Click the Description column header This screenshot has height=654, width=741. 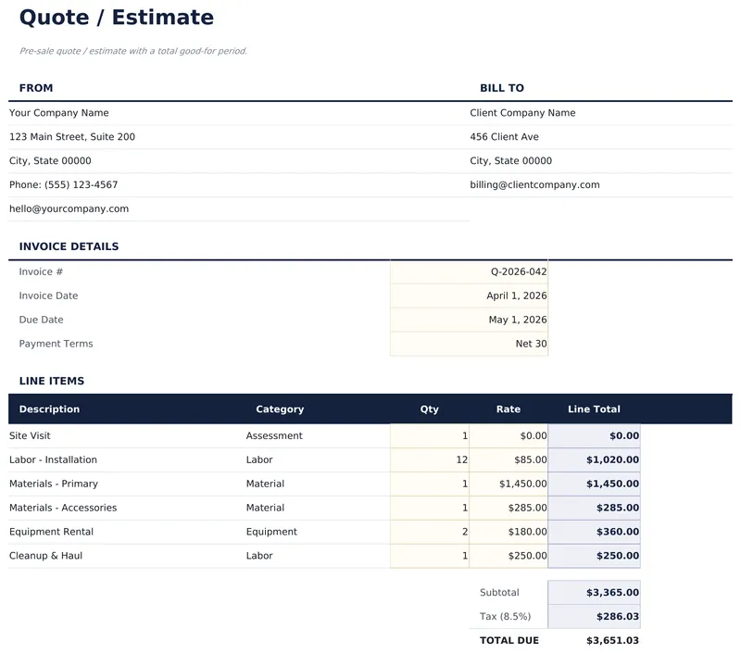point(50,409)
